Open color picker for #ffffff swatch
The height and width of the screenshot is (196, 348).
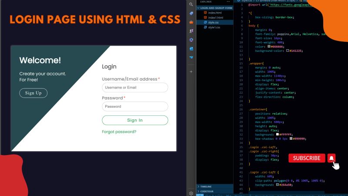(x=277, y=134)
